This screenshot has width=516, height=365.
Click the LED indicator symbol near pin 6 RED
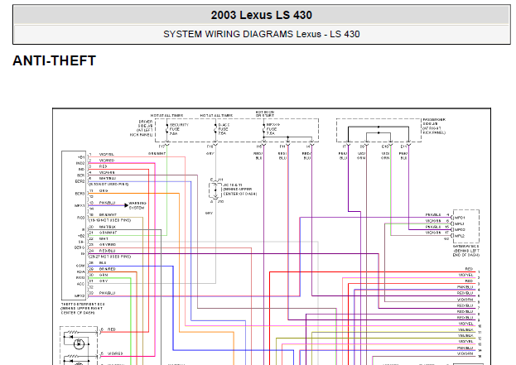(x=79, y=344)
